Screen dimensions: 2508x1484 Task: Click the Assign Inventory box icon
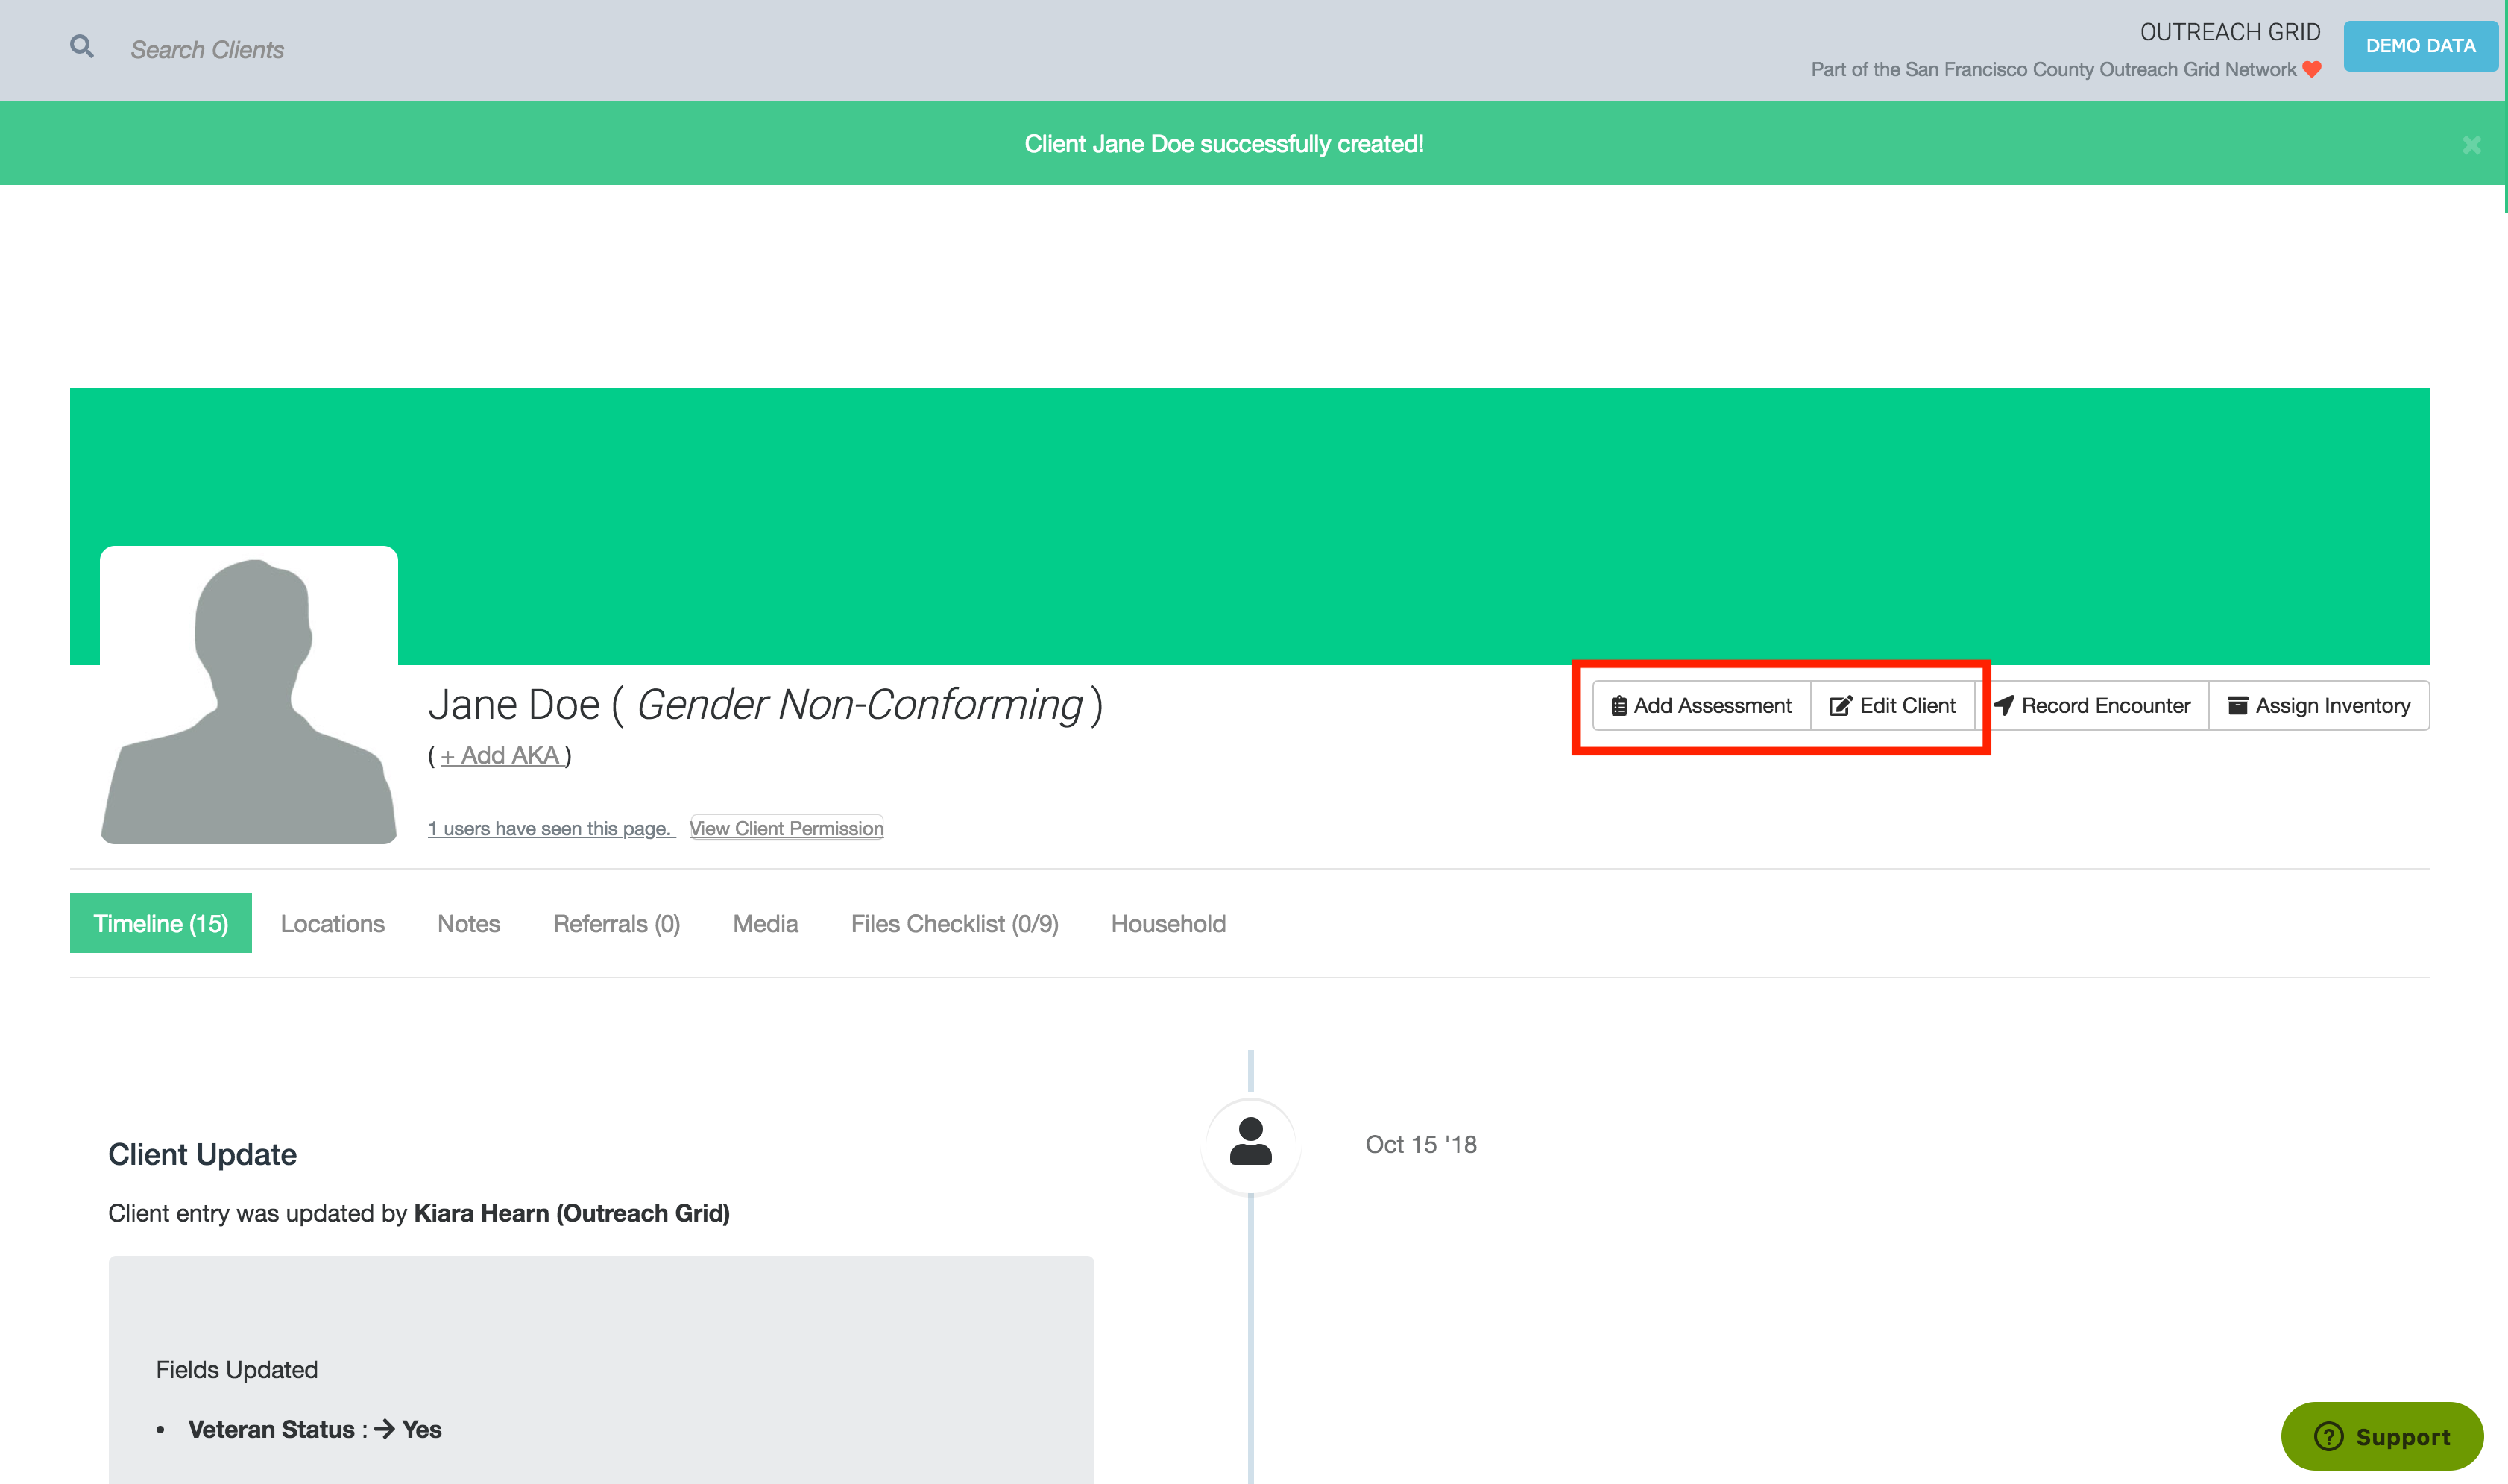coord(2237,706)
